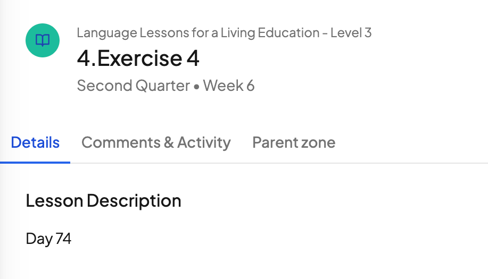Click the white book glyph inside the green circle
The height and width of the screenshot is (279, 488).
point(43,40)
